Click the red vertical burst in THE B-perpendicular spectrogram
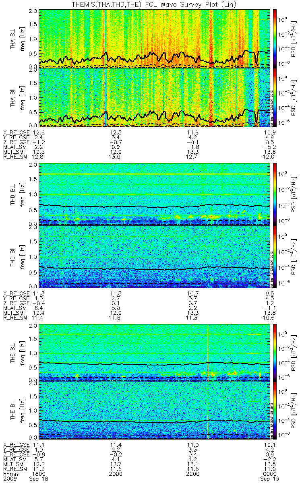Image resolution: width=302 pixels, height=483 pixels. [x=208, y=352]
